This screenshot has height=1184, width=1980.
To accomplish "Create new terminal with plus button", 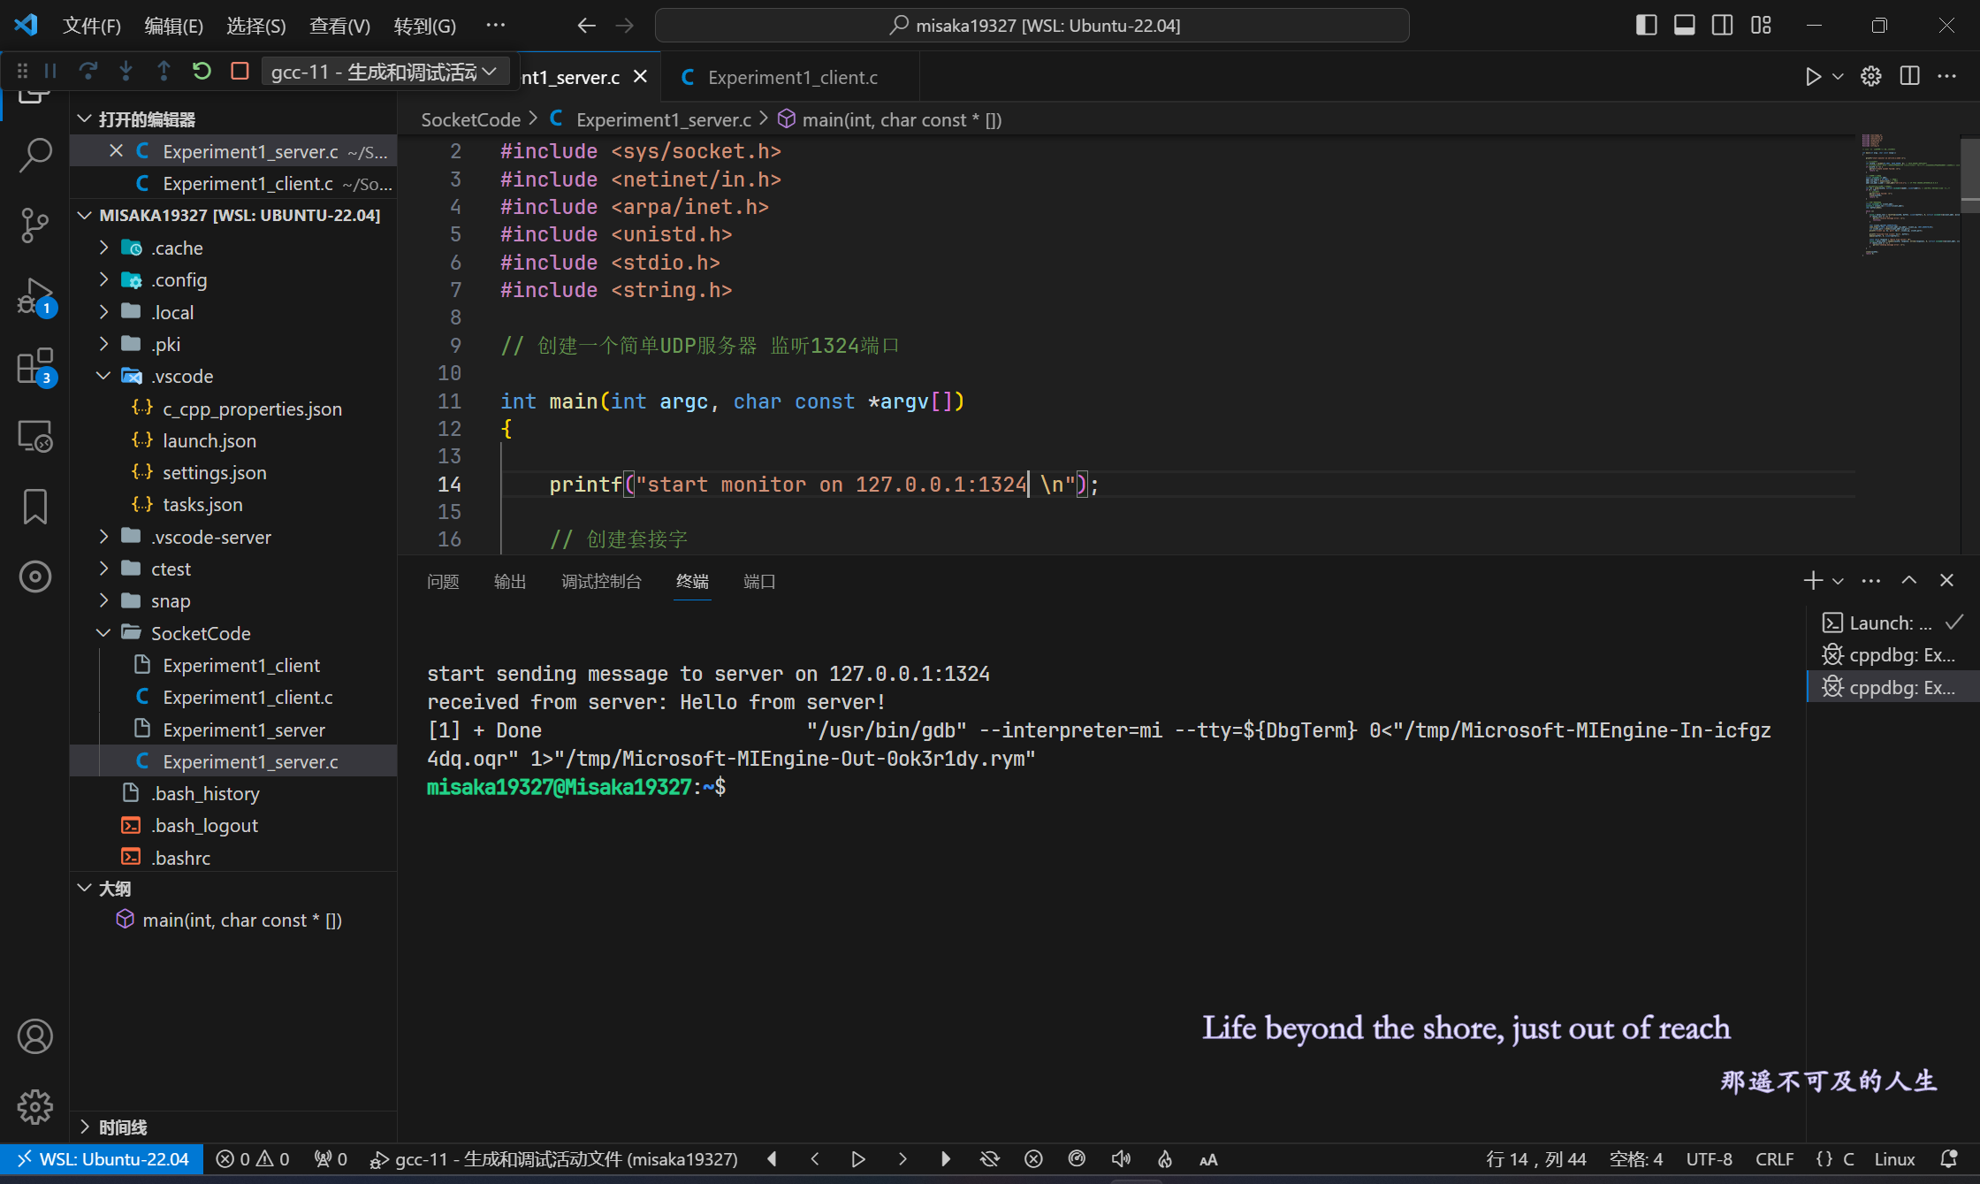I will click(x=1813, y=580).
